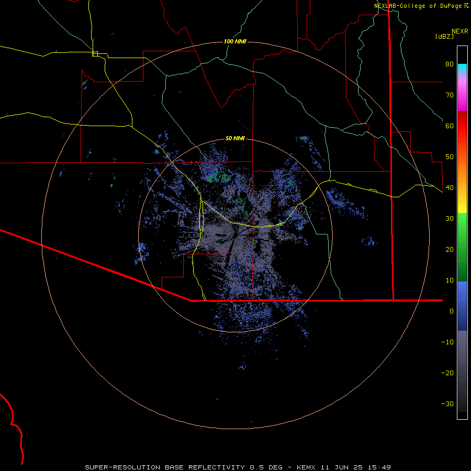
Task: Click the 60 dBZ scale value
Action: [x=450, y=126]
